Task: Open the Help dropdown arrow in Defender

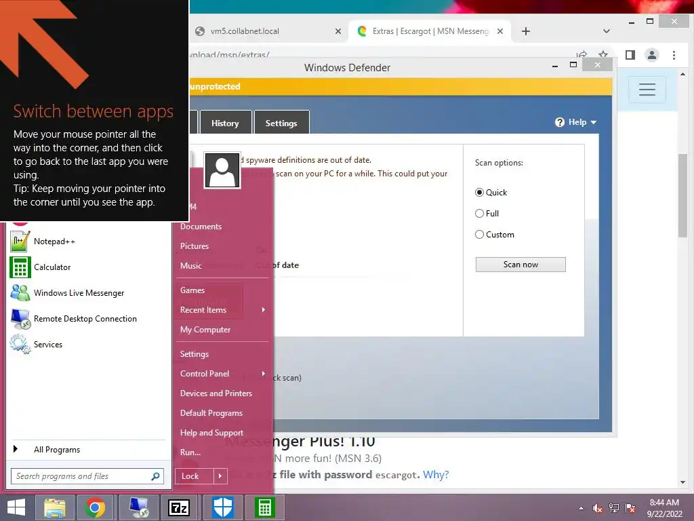Action: point(594,122)
